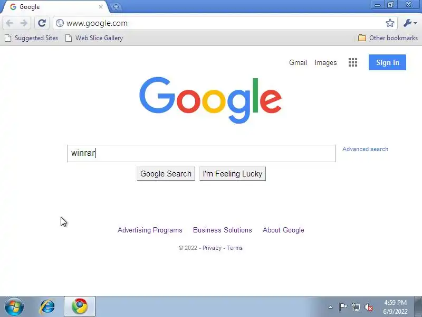
Task: Reload the page with the refresh icon
Action: pos(42,23)
